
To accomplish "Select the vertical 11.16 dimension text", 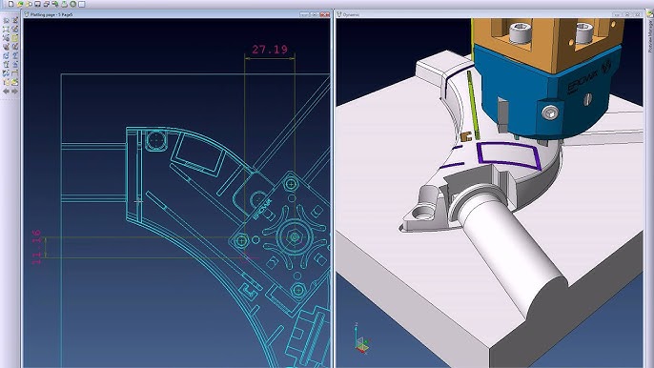I will tap(36, 247).
